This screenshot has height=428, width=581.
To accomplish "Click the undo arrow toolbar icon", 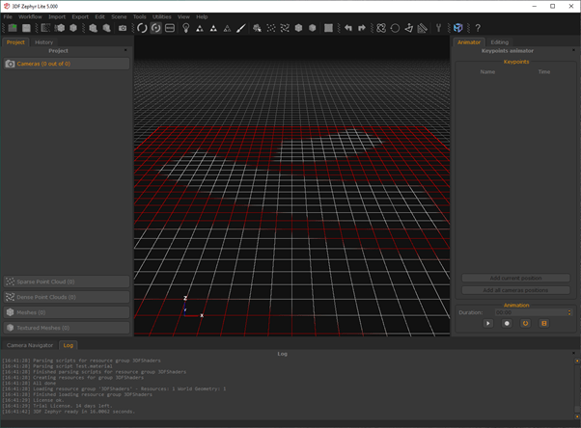I will 348,28.
